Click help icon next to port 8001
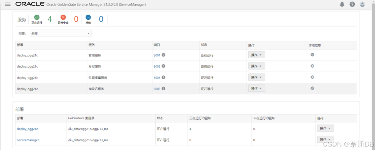 [164, 55]
